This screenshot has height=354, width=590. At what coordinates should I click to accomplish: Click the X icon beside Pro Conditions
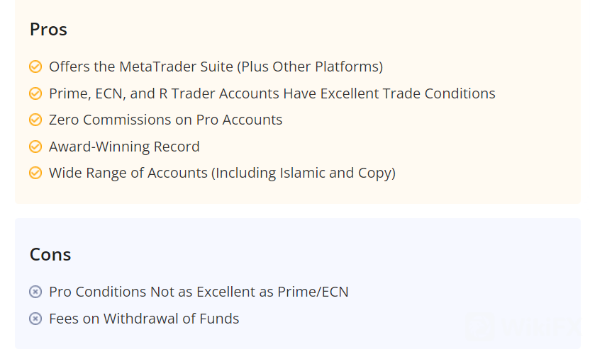tap(35, 292)
